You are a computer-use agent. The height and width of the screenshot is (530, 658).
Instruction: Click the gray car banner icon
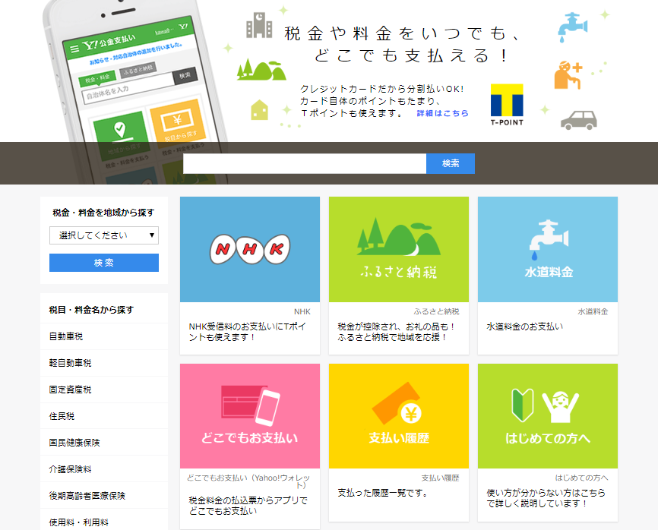(579, 120)
